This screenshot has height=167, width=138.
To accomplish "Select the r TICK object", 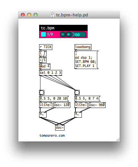I will [46, 47].
